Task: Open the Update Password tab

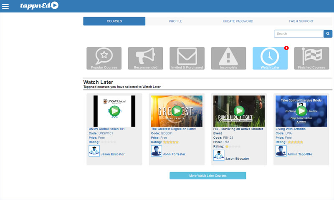Action: pyautogui.click(x=238, y=21)
